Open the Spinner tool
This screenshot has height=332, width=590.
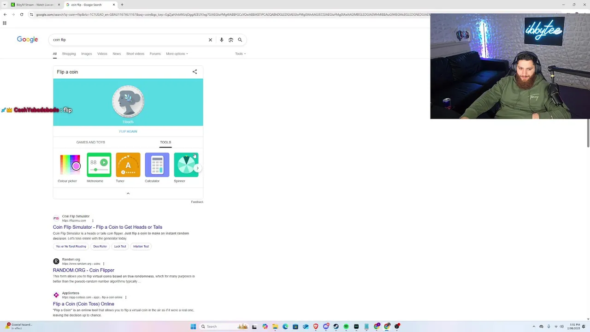186,168
